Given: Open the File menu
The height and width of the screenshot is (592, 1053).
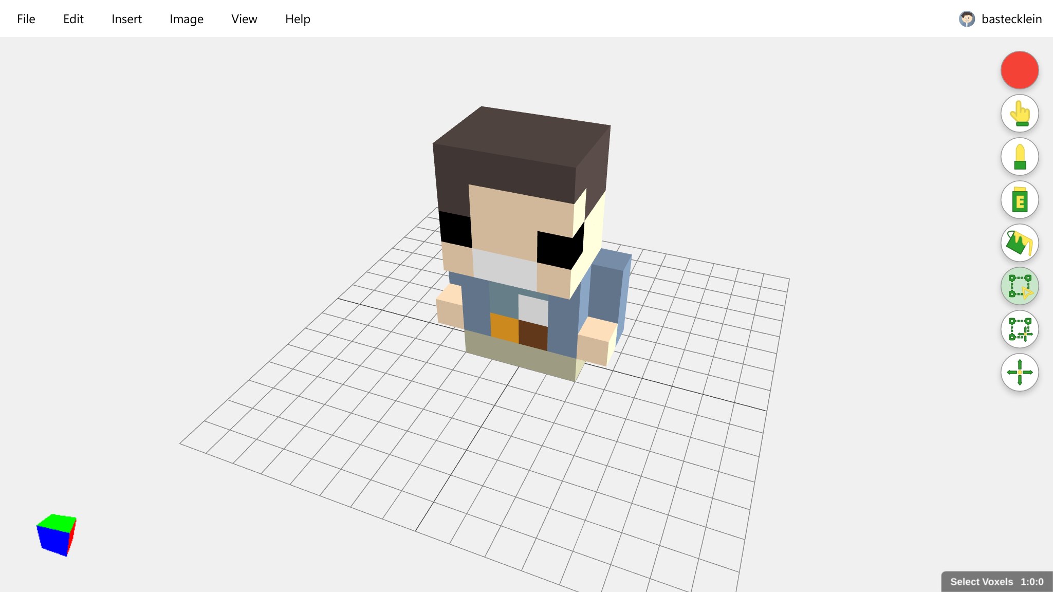Looking at the screenshot, I should [x=26, y=19].
